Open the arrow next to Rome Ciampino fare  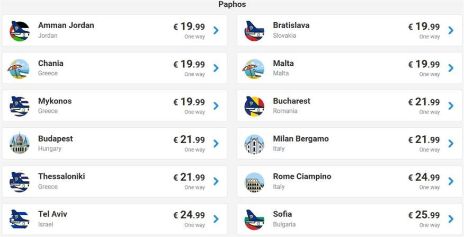tap(451, 181)
